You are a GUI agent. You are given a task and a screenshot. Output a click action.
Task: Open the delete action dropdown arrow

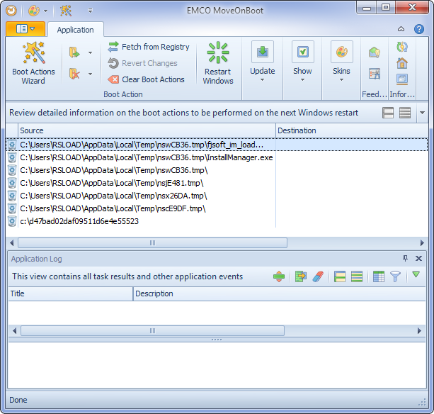tap(90, 74)
